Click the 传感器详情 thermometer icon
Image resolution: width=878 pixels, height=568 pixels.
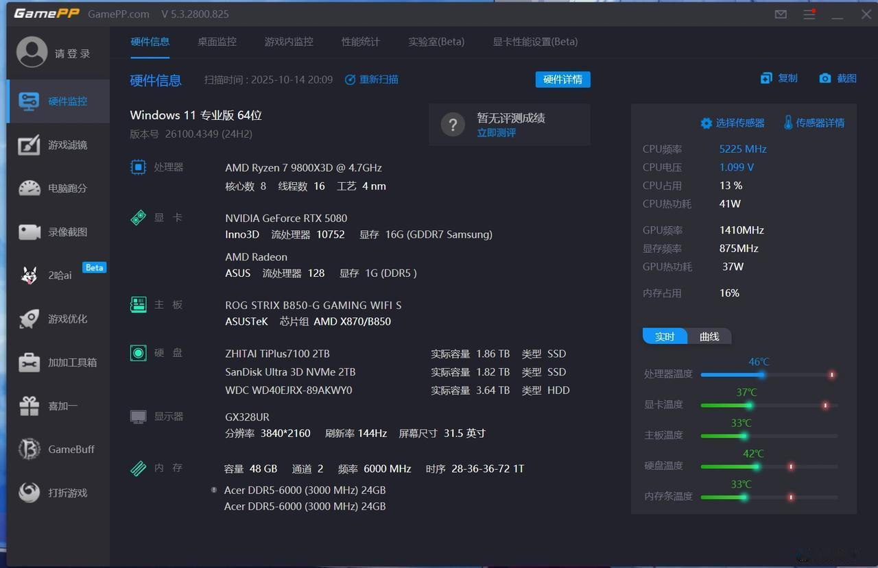tap(788, 123)
